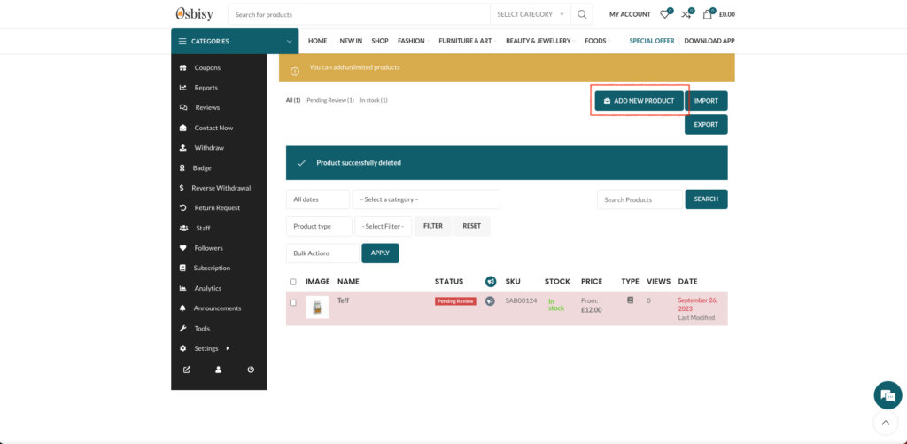Click the Osbisy logo

click(195, 14)
